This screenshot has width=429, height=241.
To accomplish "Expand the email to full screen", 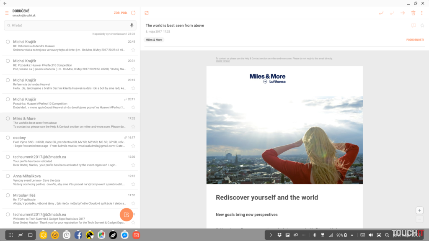I will coord(147,13).
